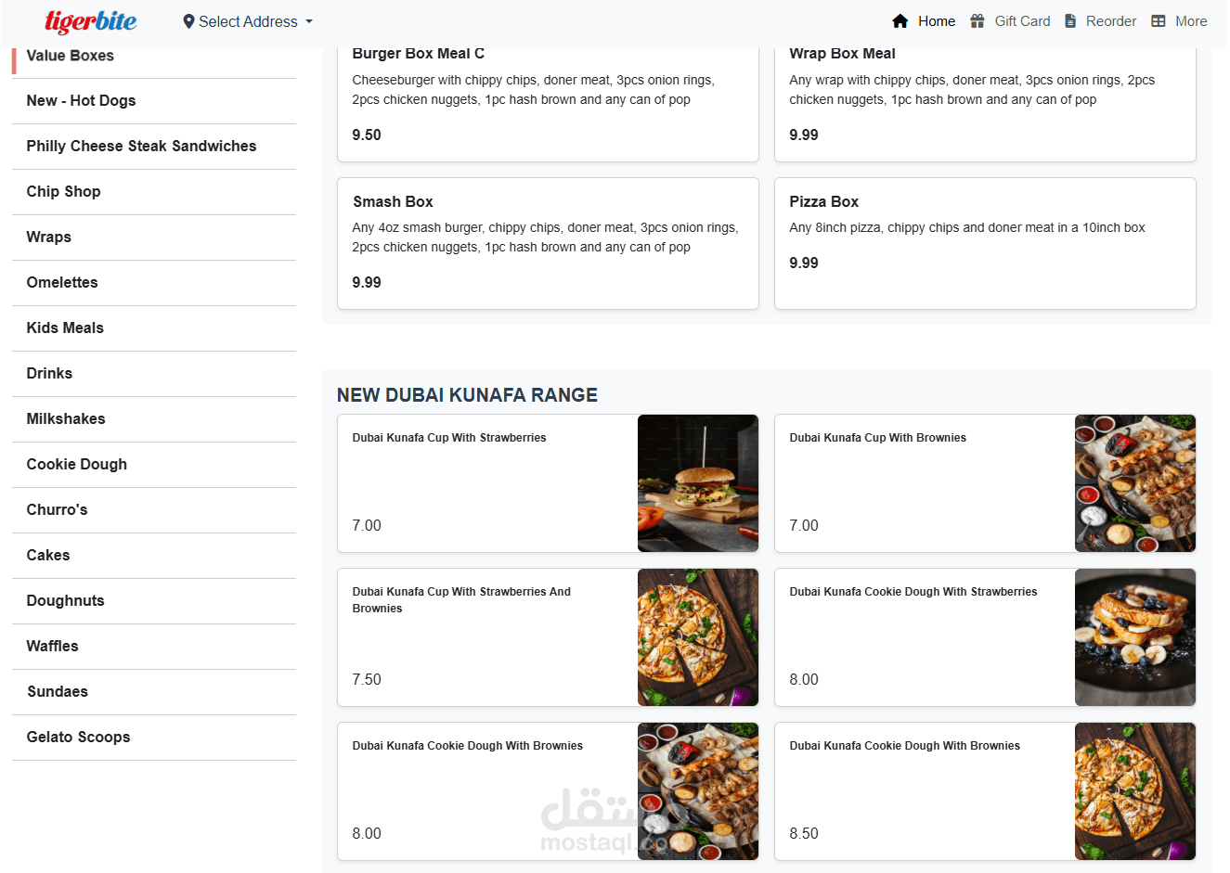Select the Smash Box meal card
Image resolution: width=1230 pixels, height=873 pixels.
pos(548,243)
